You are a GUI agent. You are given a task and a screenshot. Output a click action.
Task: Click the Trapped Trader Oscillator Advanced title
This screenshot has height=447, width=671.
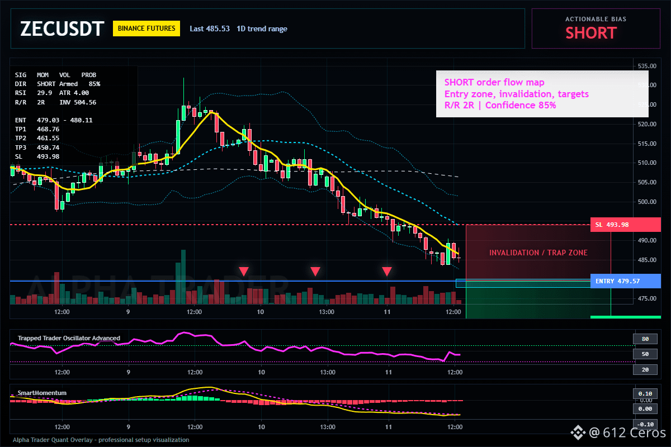tap(69, 338)
